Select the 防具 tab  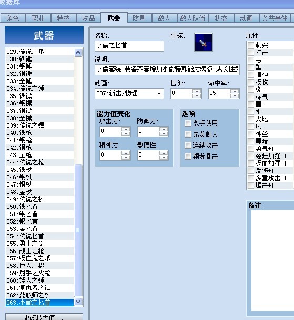tap(139, 18)
